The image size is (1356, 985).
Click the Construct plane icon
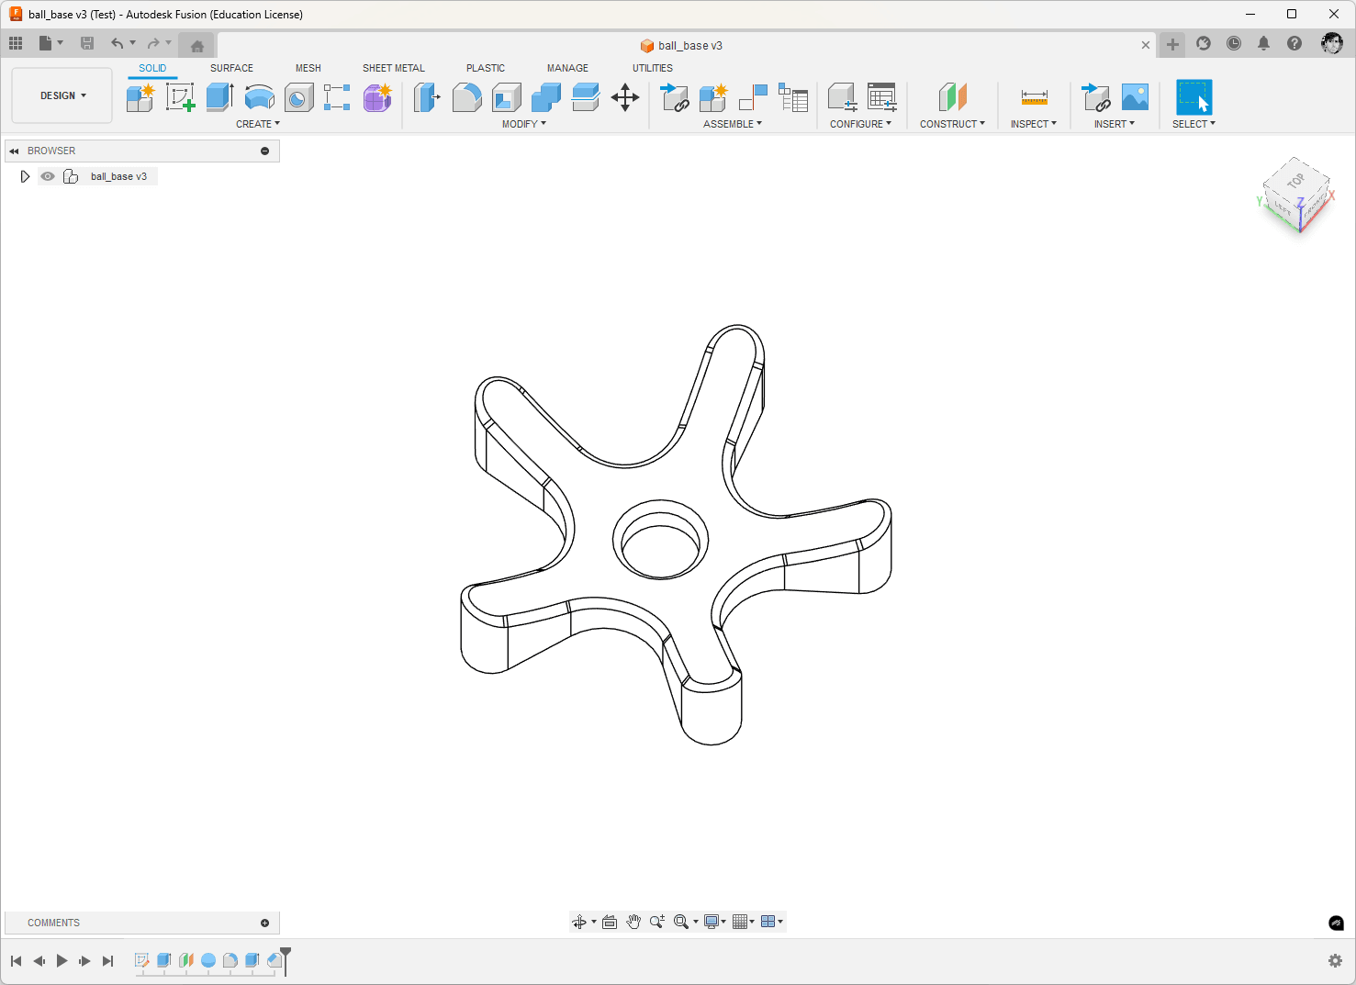point(953,97)
